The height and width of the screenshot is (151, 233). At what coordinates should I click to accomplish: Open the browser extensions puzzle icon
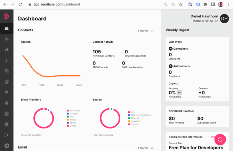pyautogui.click(x=206, y=4)
